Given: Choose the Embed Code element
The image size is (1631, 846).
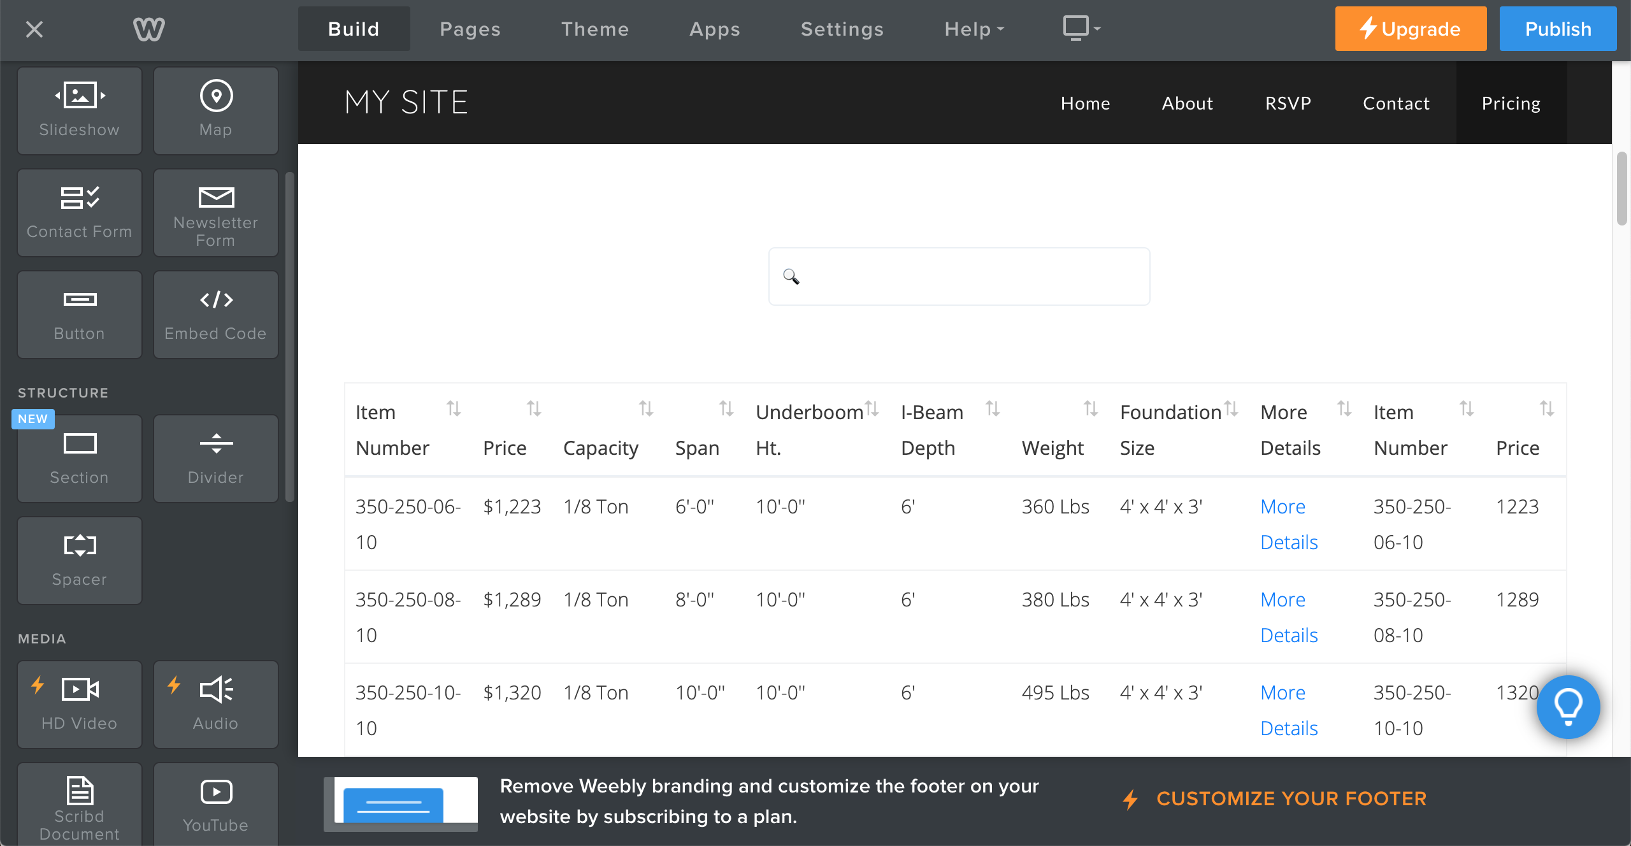Looking at the screenshot, I should pyautogui.click(x=215, y=314).
